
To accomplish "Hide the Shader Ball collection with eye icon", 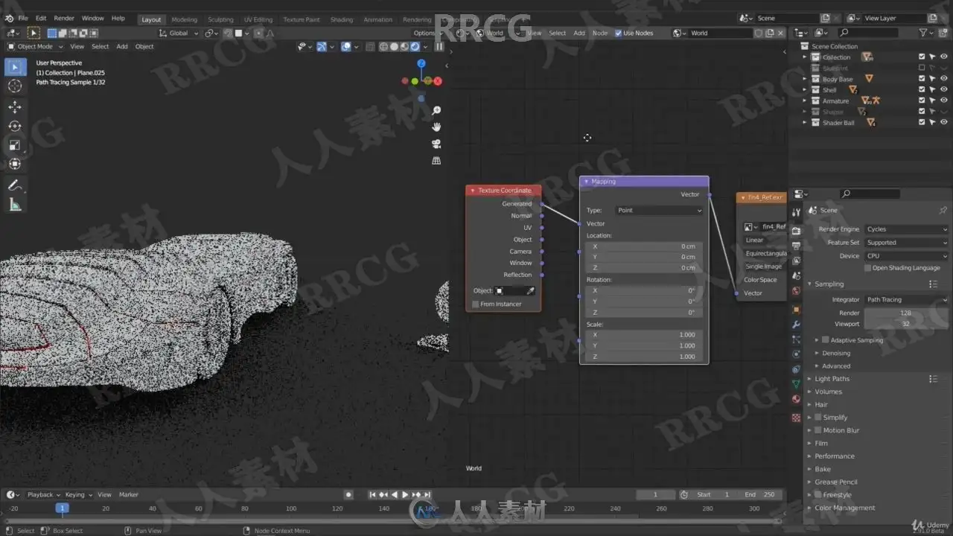I will click(x=944, y=123).
